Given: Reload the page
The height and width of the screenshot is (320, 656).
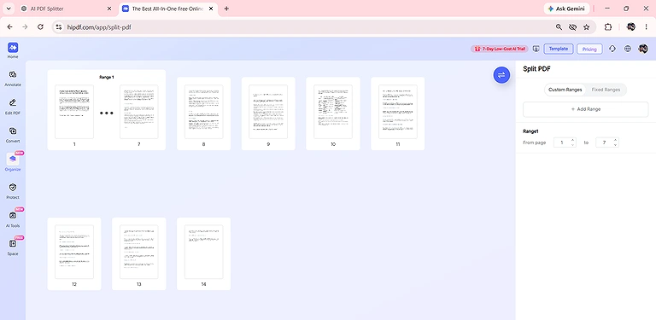Looking at the screenshot, I should [40, 26].
